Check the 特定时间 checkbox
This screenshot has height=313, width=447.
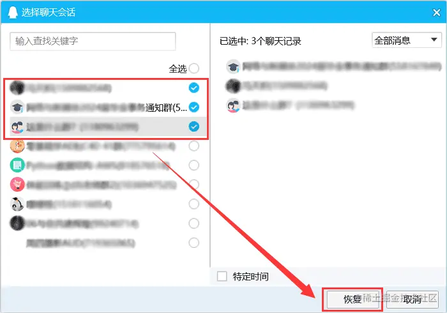point(222,276)
